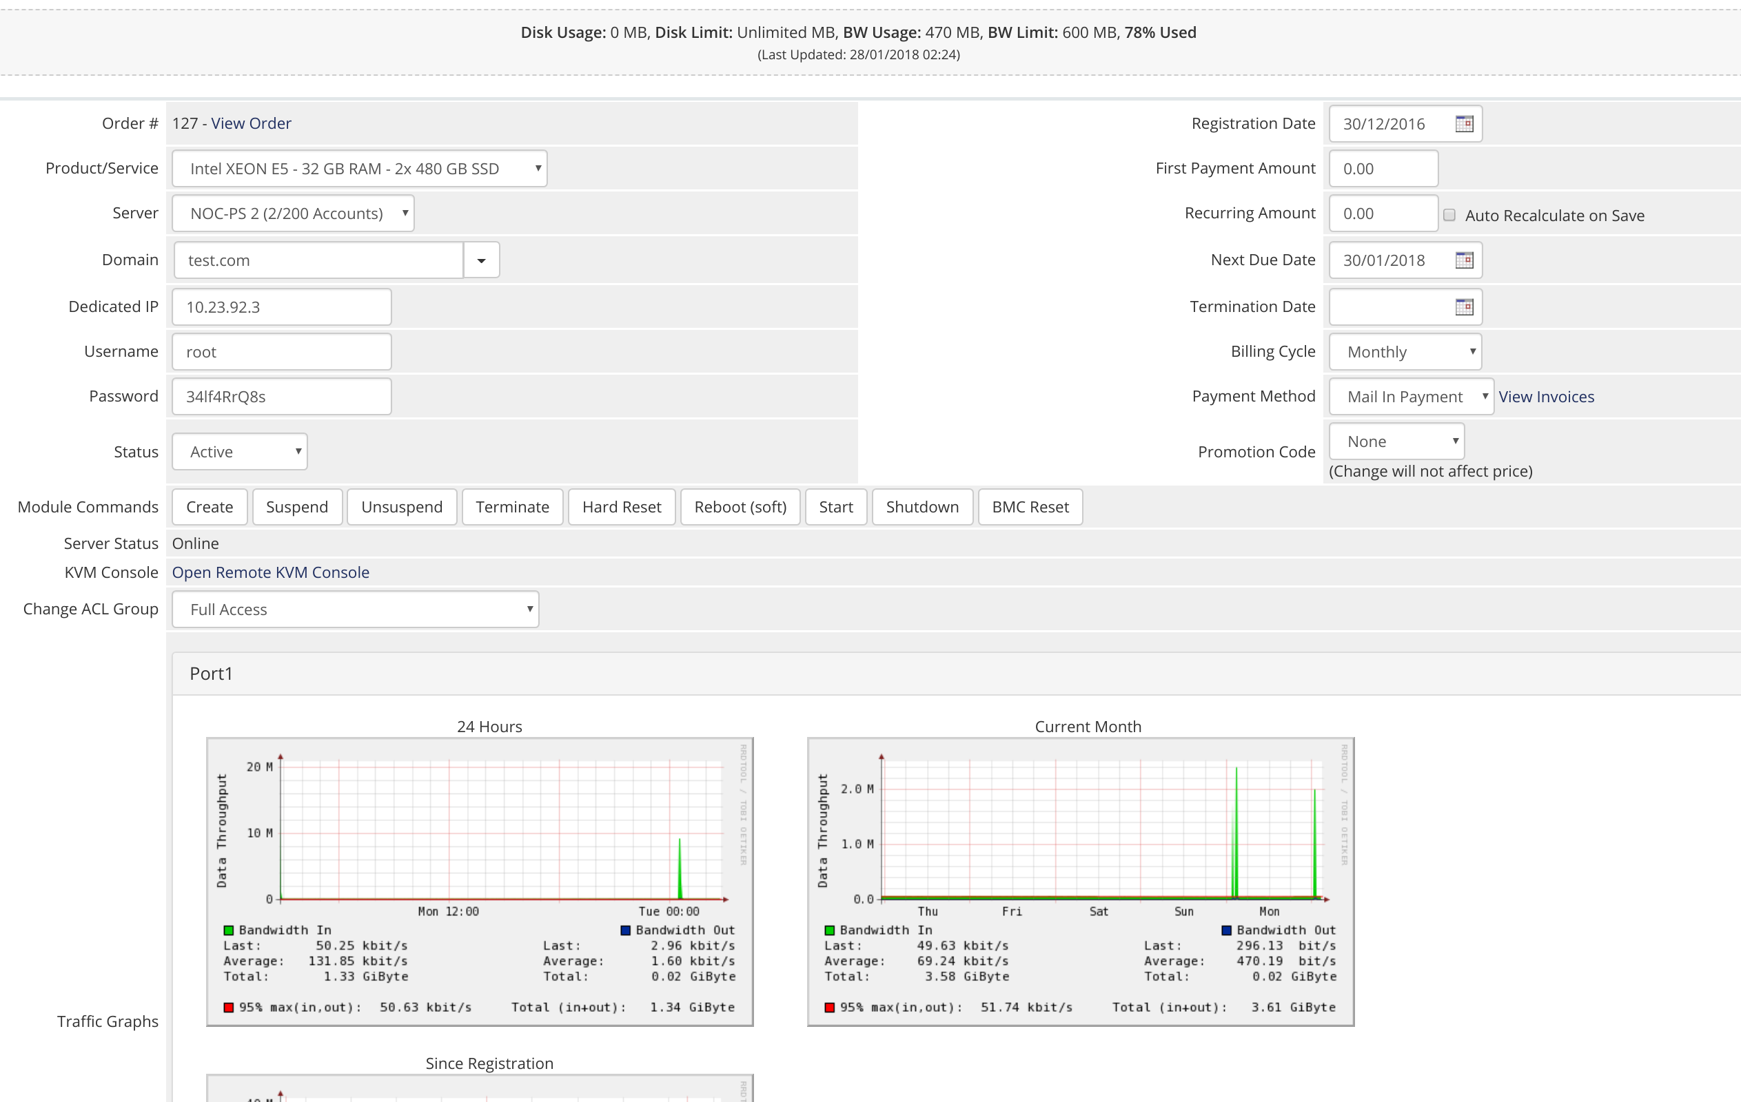Open the Registration Date calendar picker

tap(1464, 123)
